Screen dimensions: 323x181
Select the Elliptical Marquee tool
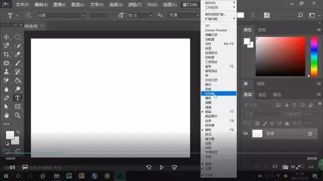point(18,37)
